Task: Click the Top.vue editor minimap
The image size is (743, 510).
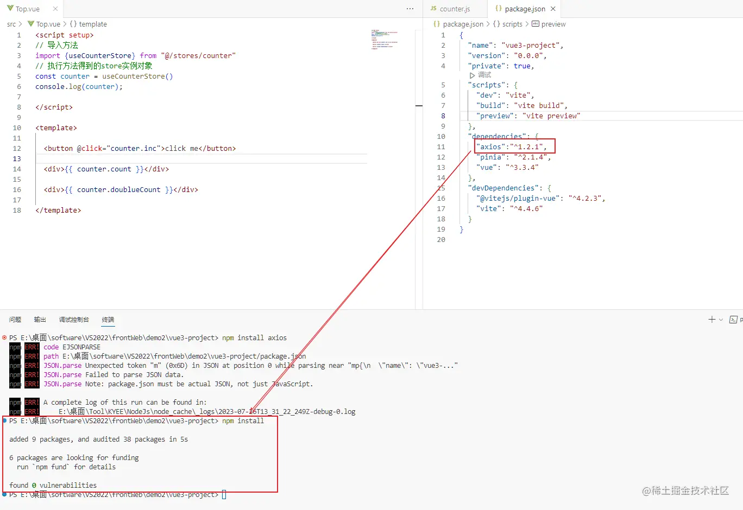Action: pos(385,40)
